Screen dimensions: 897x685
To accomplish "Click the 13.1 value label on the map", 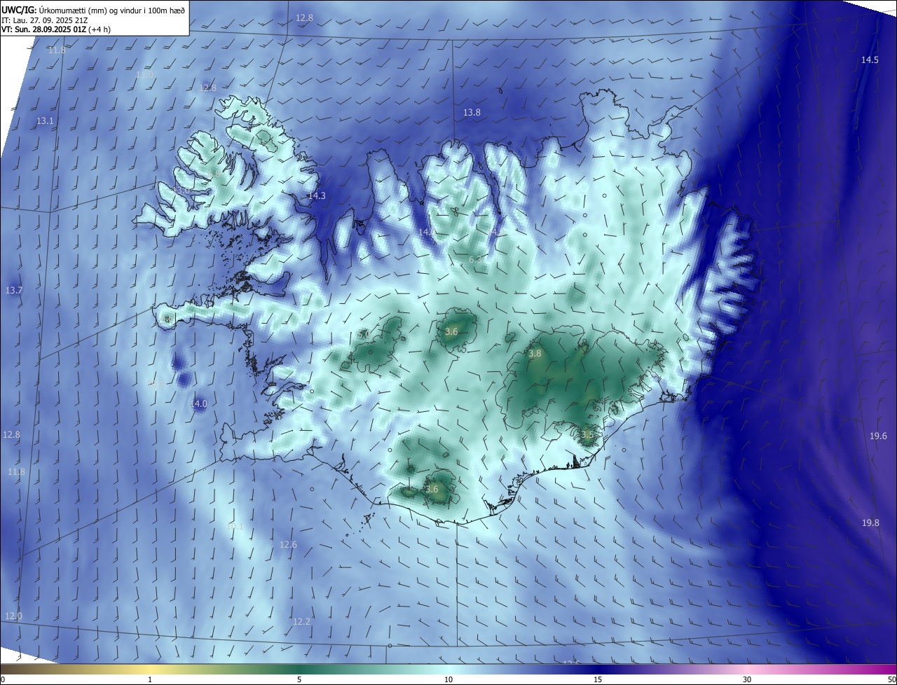I will pyautogui.click(x=45, y=121).
